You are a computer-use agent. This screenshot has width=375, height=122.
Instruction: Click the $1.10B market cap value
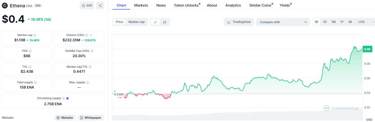20,40
